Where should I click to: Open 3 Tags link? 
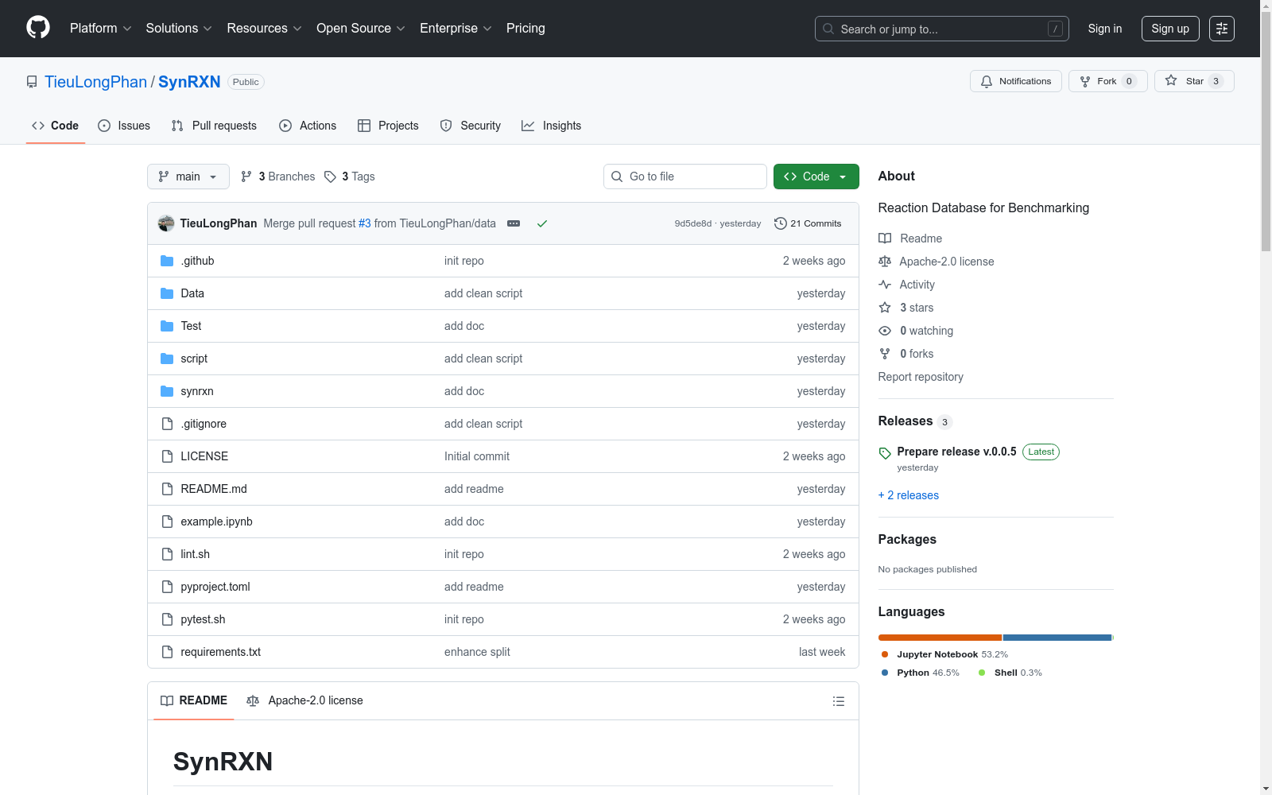point(350,176)
